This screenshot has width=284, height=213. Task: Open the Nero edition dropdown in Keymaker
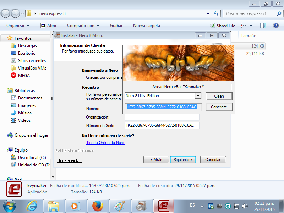[x=198, y=95]
